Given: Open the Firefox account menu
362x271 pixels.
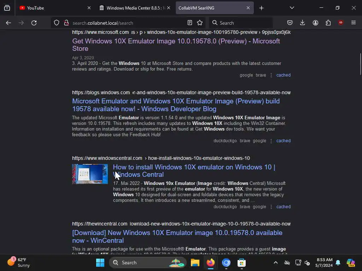Looking at the screenshot, I should pyautogui.click(x=315, y=23).
